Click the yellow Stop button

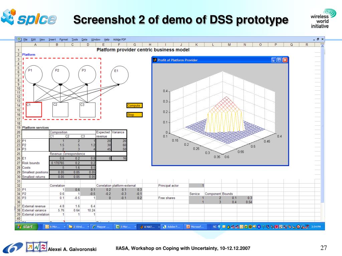click(134, 115)
